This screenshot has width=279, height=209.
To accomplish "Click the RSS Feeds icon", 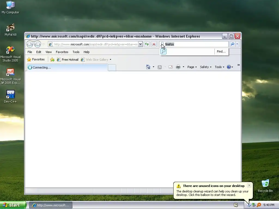I will point(160,67).
